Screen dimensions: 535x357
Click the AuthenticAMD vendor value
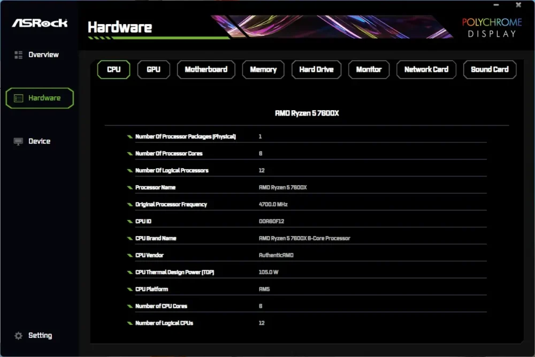pos(276,255)
